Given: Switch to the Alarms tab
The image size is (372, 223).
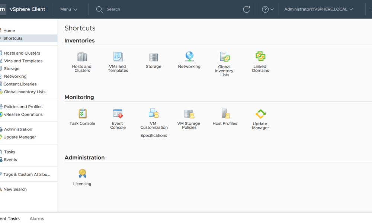Looking at the screenshot, I should pos(36,219).
